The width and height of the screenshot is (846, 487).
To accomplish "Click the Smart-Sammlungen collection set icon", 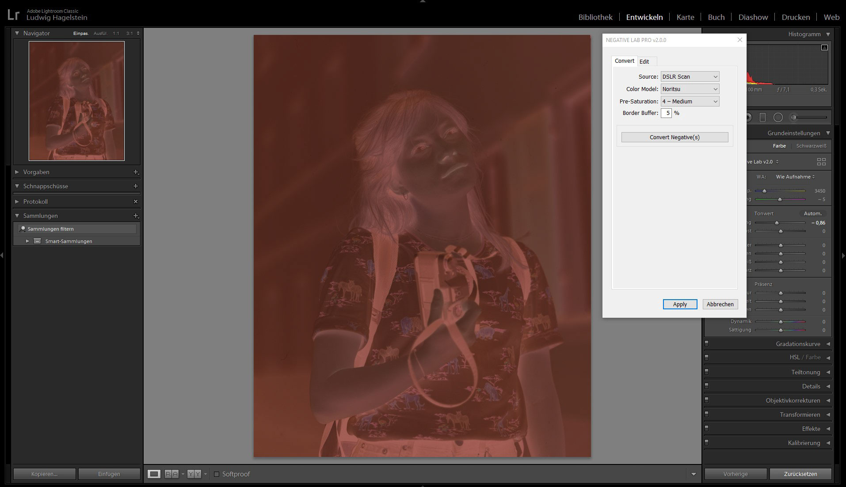I will (38, 241).
